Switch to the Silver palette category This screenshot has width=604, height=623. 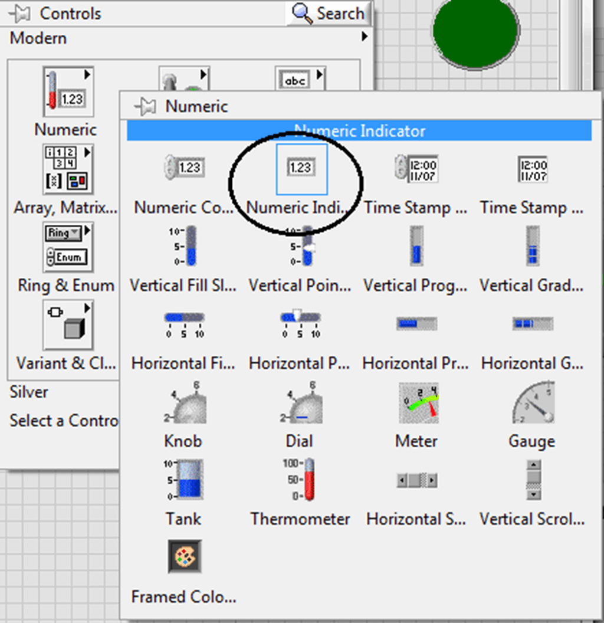(28, 391)
